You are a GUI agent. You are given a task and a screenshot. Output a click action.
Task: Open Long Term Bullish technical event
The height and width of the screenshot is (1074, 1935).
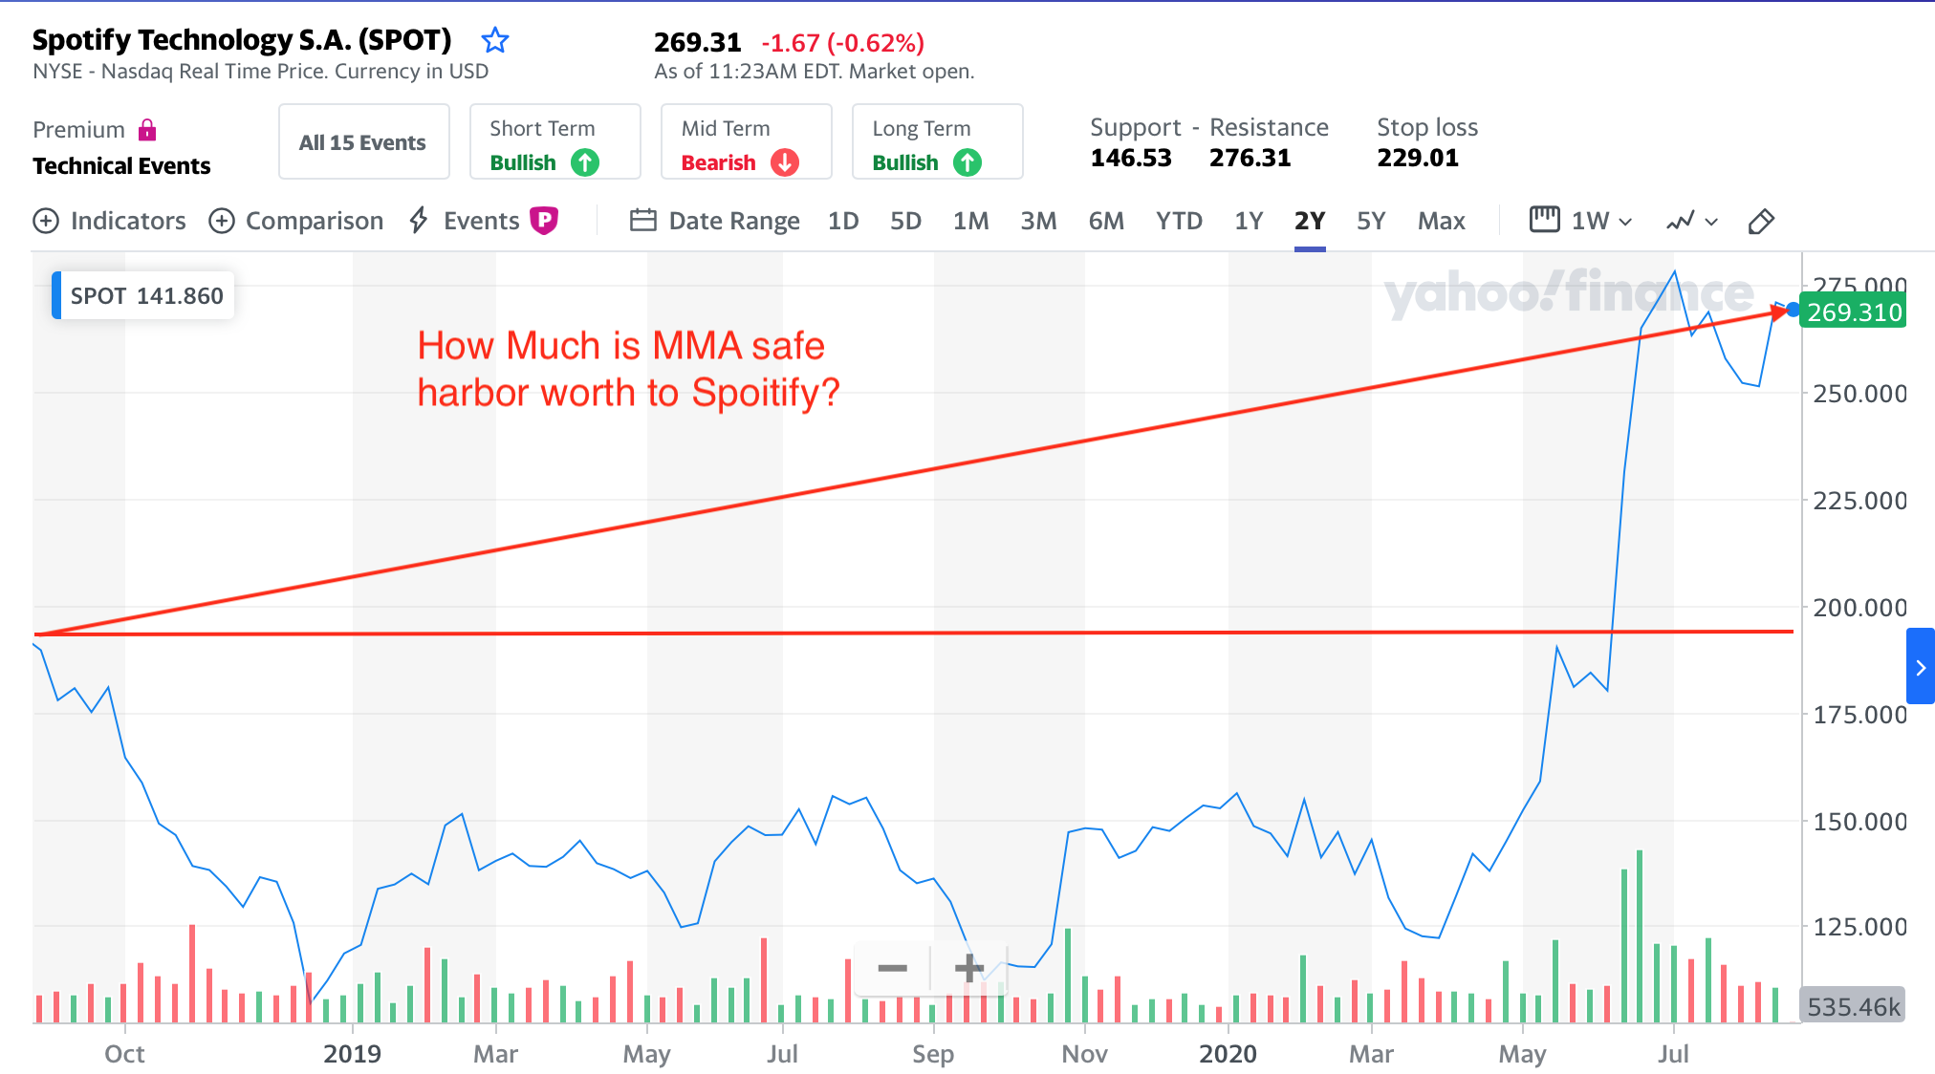pyautogui.click(x=936, y=143)
